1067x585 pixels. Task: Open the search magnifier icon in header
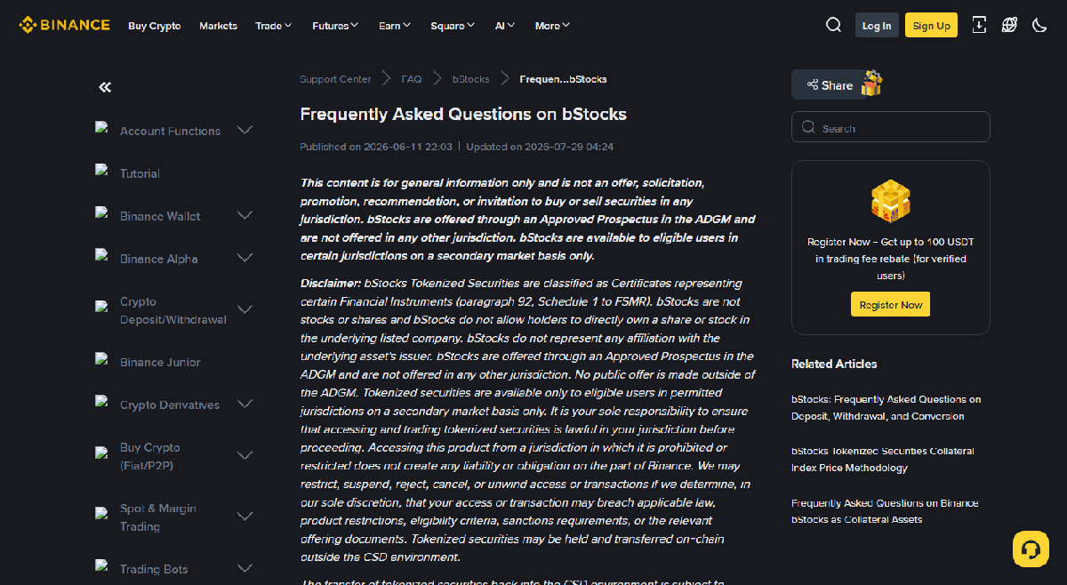coord(833,25)
